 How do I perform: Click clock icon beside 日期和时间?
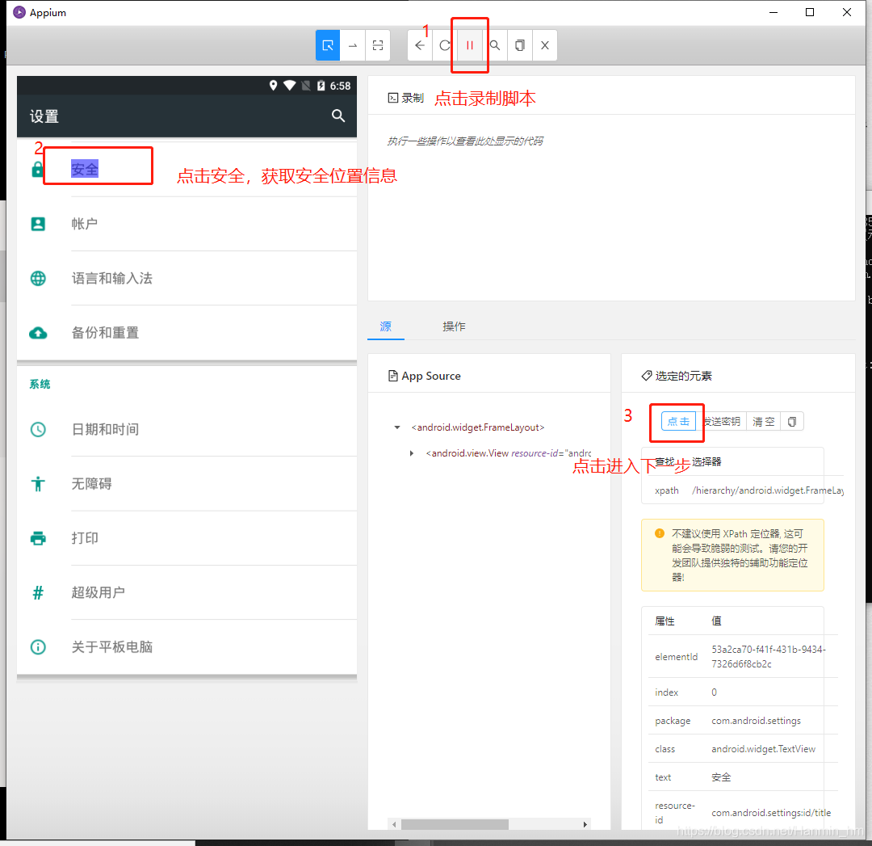click(x=38, y=429)
